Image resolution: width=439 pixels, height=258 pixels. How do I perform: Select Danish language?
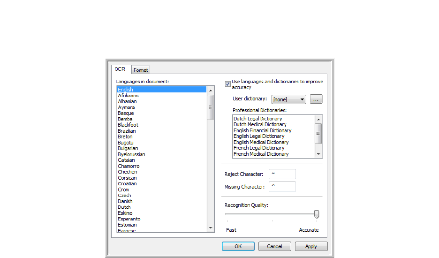click(x=161, y=201)
